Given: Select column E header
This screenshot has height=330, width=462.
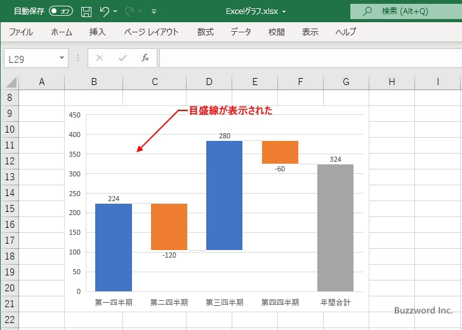Looking at the screenshot, I should pos(255,82).
